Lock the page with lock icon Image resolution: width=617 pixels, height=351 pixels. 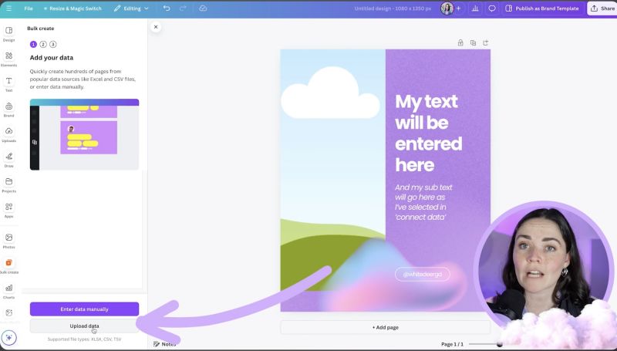(460, 43)
